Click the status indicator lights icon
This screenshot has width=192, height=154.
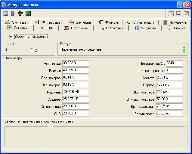[x=184, y=50]
